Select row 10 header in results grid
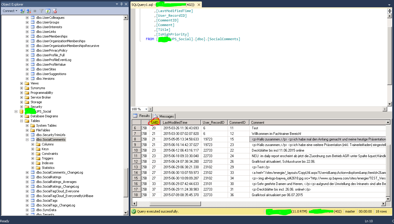This screenshot has width=394, height=224. coord(136,150)
